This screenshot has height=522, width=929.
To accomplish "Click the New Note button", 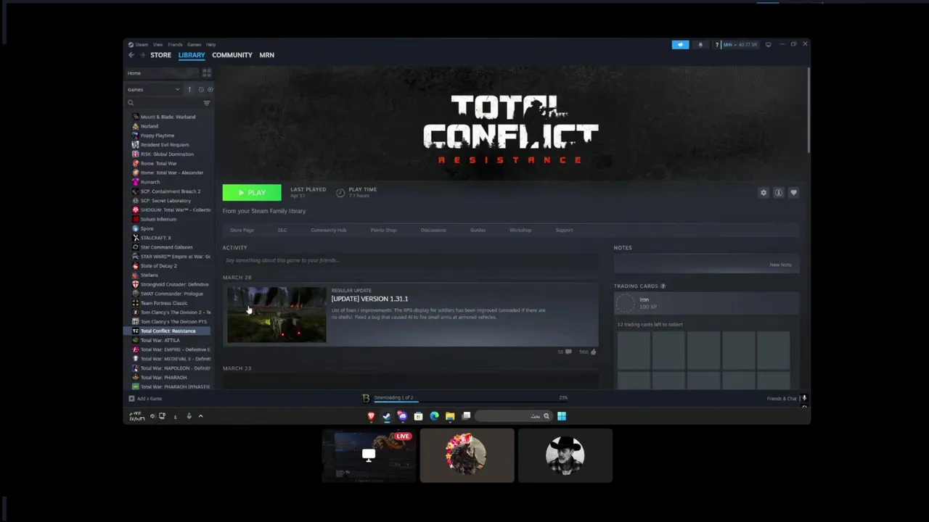I will [x=780, y=265].
